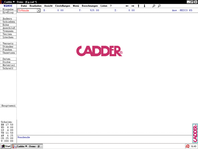
Task: Return to Hauptmenü
Action: pyautogui.click(x=8, y=106)
